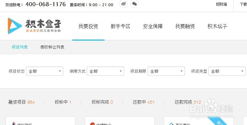The image size is (247, 125).
Task: Filter by 融资项目 964
Action: click(22, 102)
